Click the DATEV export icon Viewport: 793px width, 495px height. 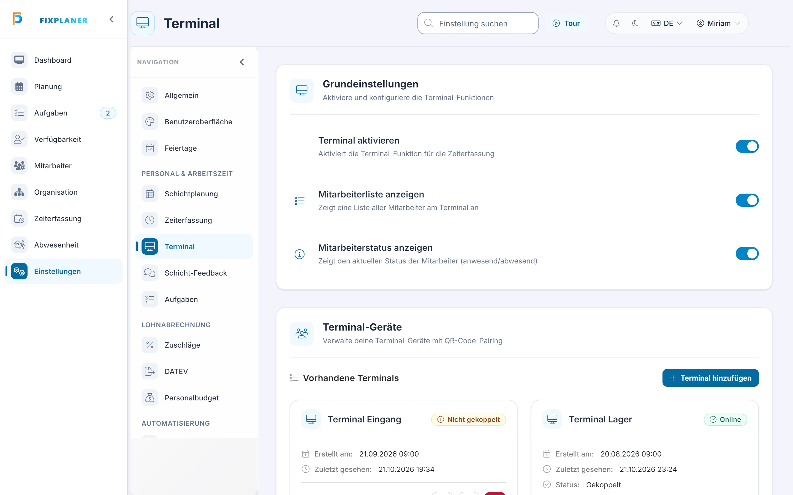point(150,372)
